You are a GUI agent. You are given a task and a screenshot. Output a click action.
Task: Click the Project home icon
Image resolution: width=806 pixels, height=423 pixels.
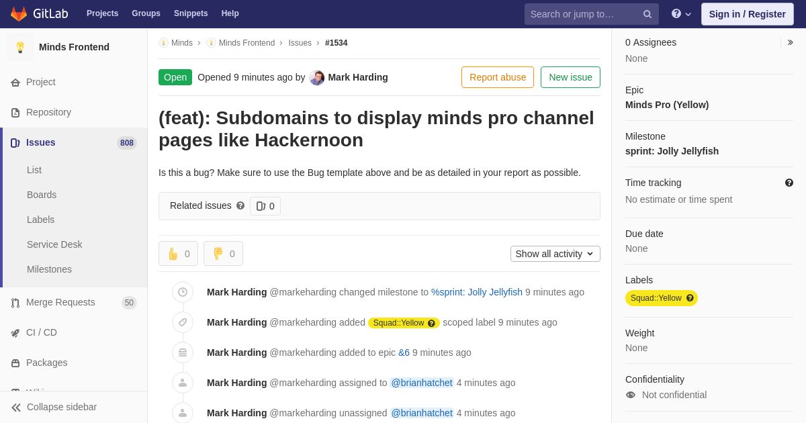tap(15, 83)
